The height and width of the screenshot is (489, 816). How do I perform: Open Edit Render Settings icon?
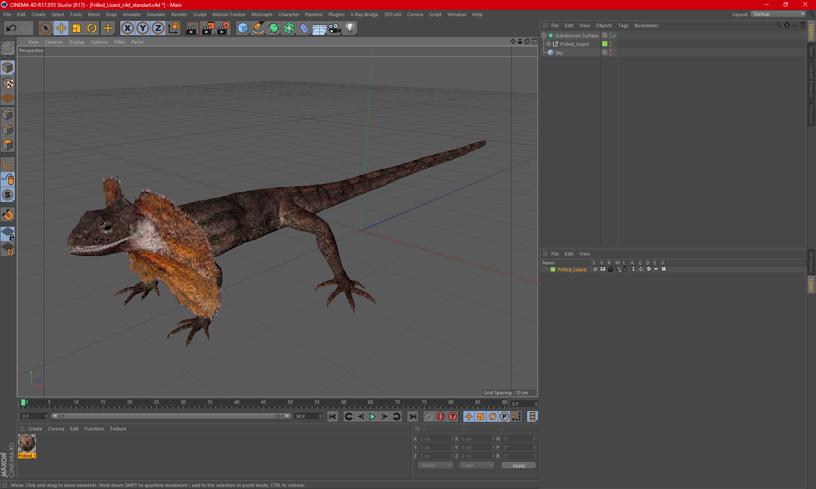coord(224,28)
